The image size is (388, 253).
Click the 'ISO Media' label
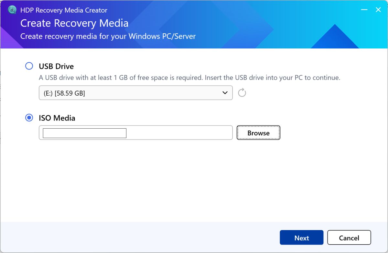(x=57, y=118)
